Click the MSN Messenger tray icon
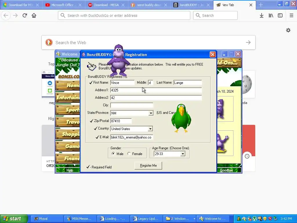The width and height of the screenshot is (297, 223). pos(249,219)
